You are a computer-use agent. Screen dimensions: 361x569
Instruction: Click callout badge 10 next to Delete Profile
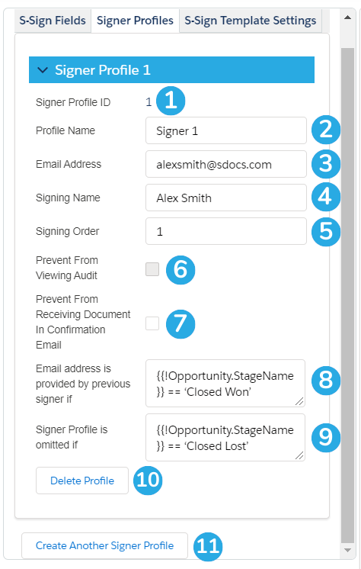coord(148,480)
